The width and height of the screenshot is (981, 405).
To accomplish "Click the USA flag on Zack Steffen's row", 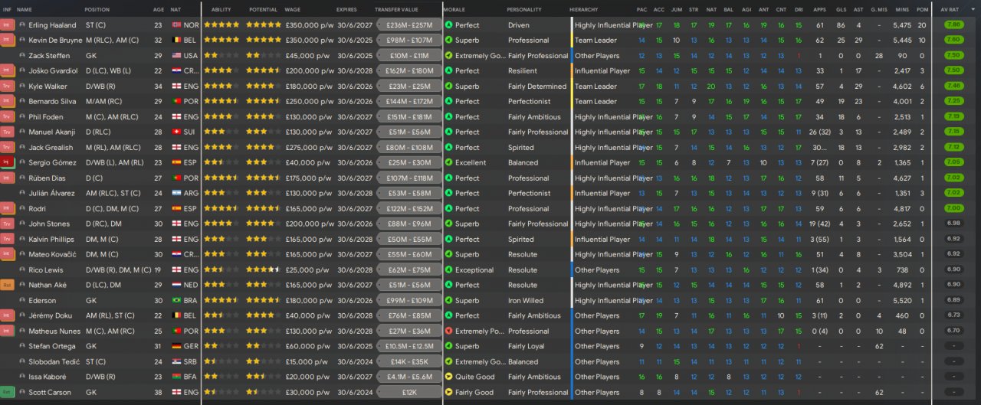I will (176, 56).
